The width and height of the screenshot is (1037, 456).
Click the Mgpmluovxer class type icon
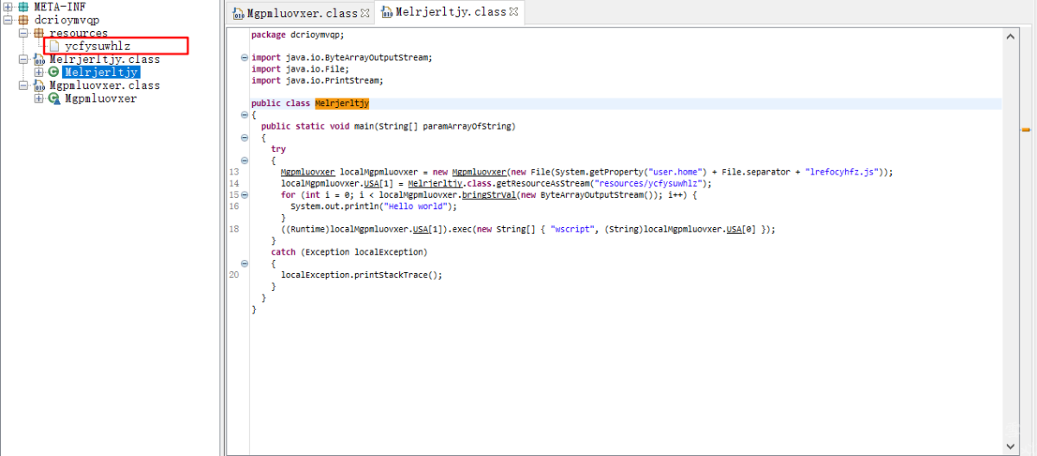(x=54, y=98)
